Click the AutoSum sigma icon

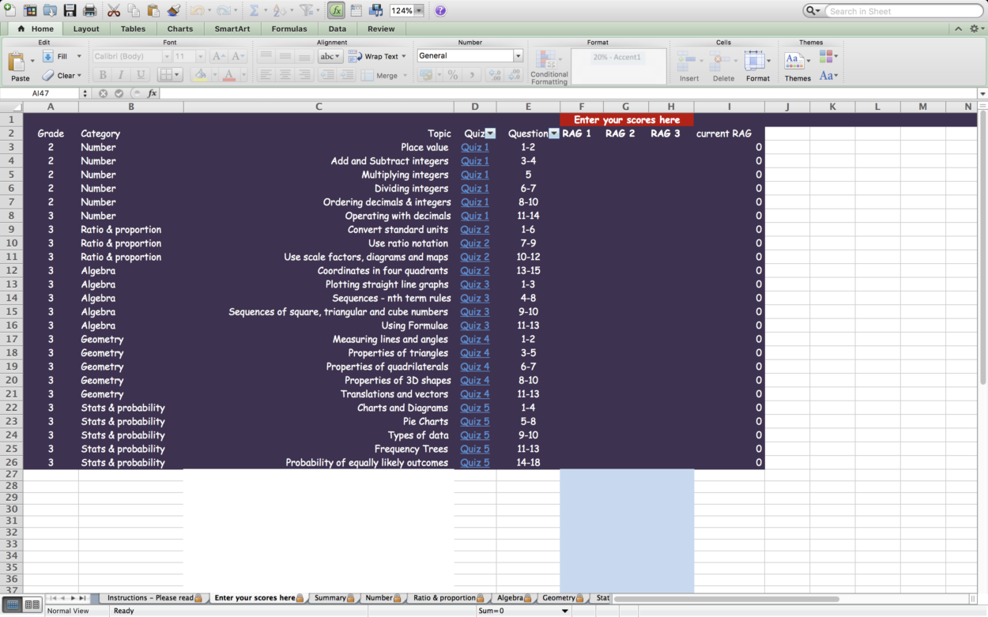click(x=255, y=10)
